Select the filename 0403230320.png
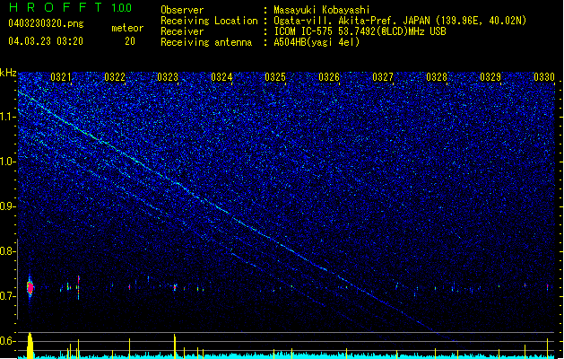The image size is (564, 359). pos(46,24)
